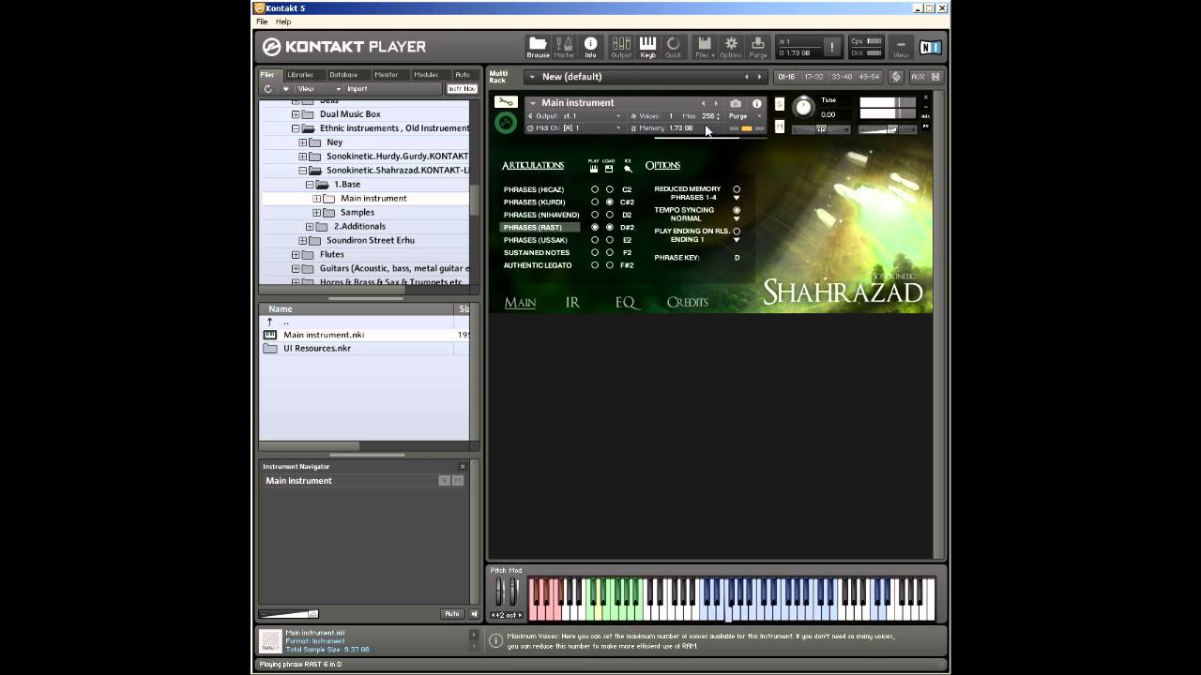
Task: Open the File menu
Action: pyautogui.click(x=262, y=22)
